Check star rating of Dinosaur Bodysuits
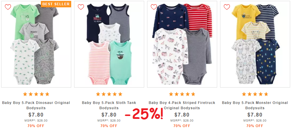The height and width of the screenshot is (135, 291). point(36,94)
